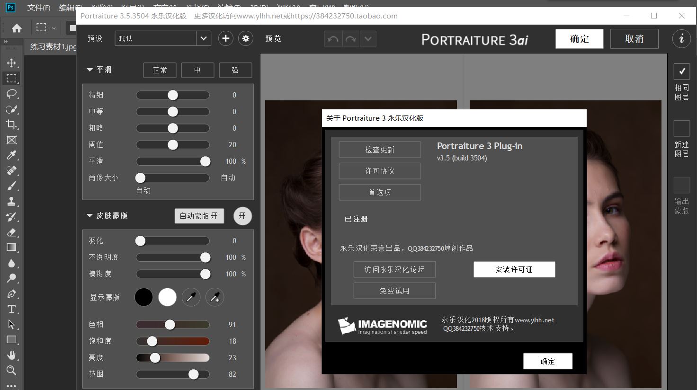Click the main 确定 button beside 取消
This screenshot has width=697, height=390.
pos(580,39)
